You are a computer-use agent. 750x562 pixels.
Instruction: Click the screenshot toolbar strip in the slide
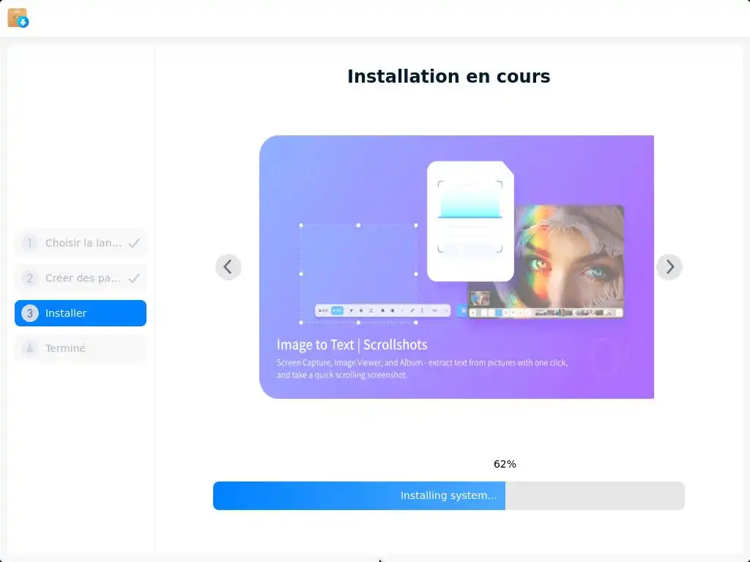[382, 310]
